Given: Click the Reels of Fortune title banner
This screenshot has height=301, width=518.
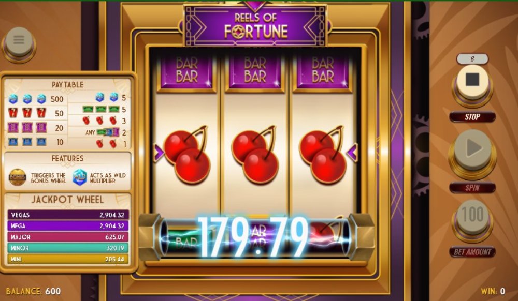Looking at the screenshot, I should click(255, 26).
